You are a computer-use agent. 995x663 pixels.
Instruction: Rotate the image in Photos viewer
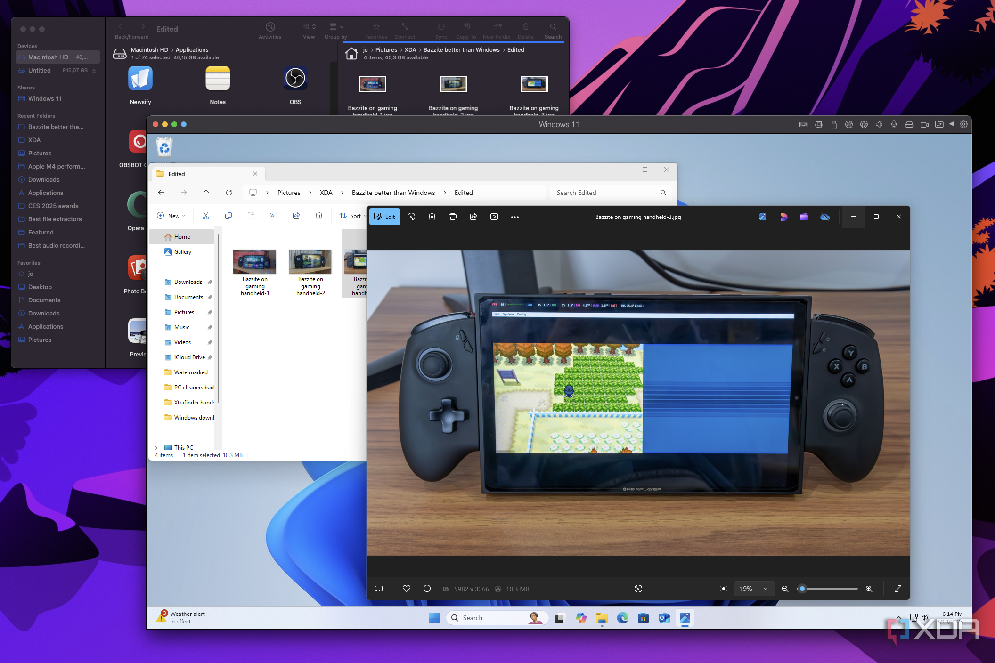(x=411, y=217)
